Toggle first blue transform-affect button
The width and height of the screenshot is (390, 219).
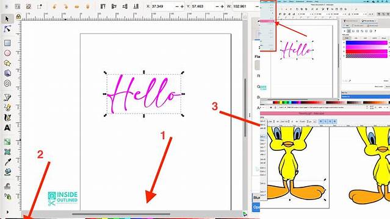click(x=321, y=121)
